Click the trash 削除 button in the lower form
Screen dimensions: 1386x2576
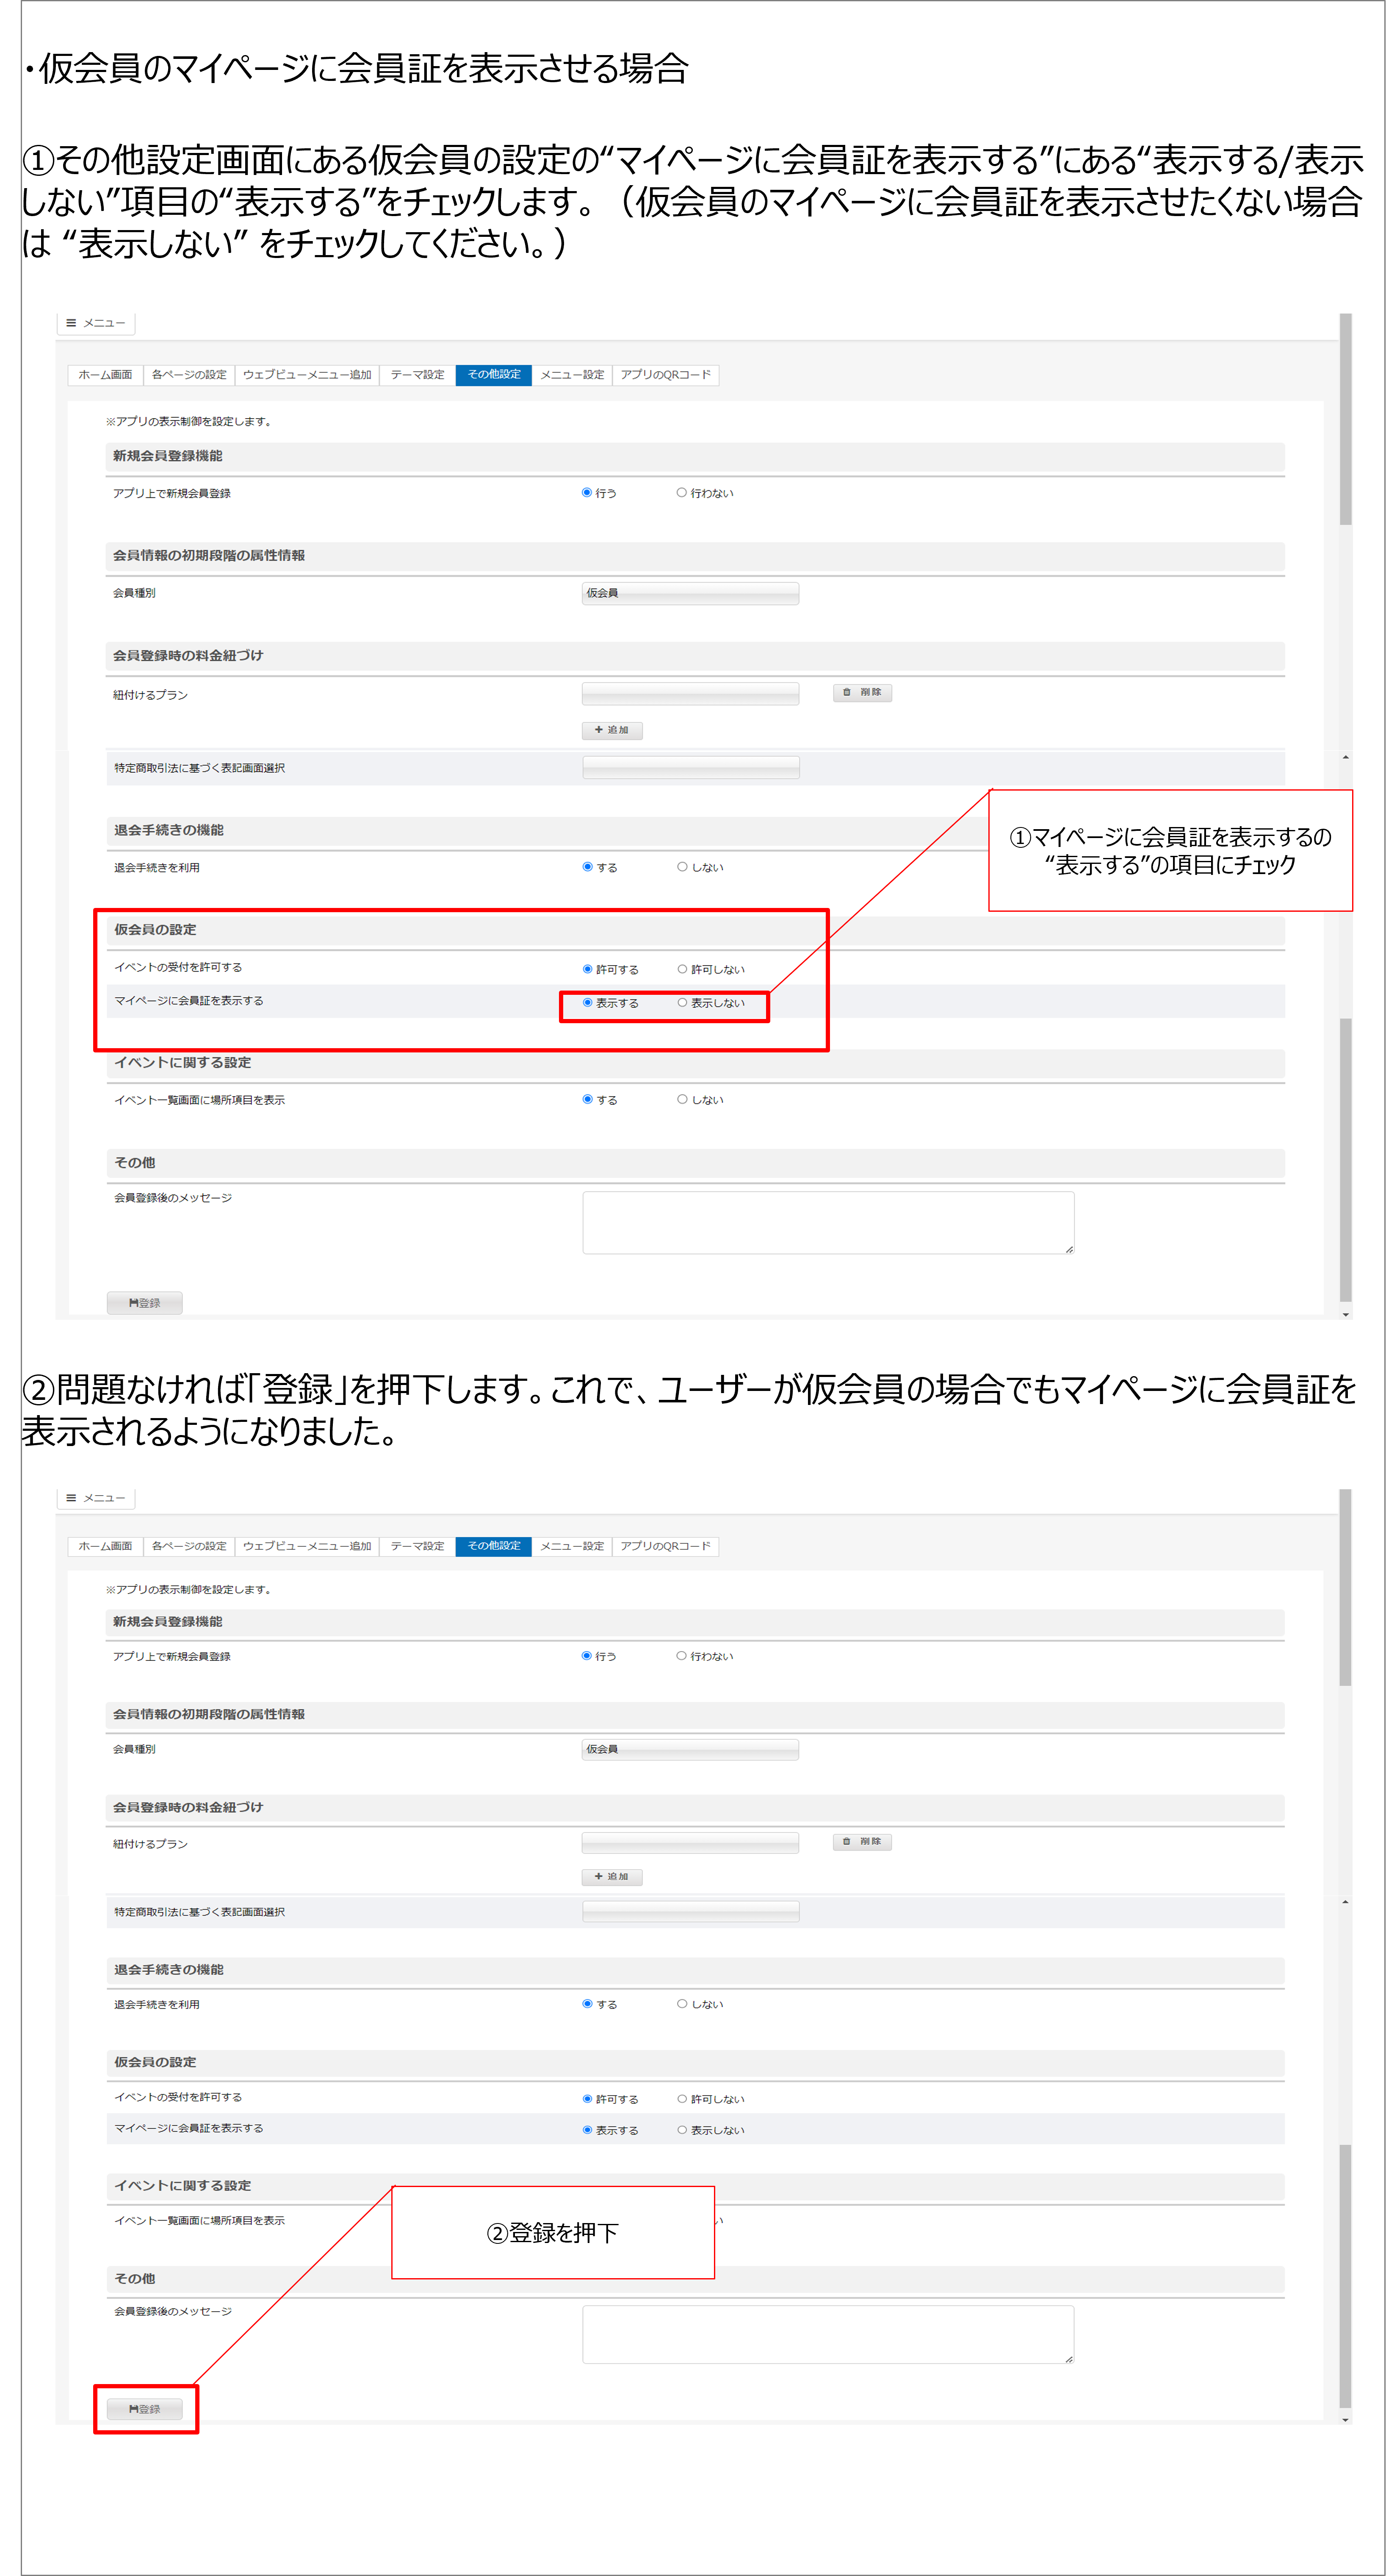pyautogui.click(x=861, y=1841)
